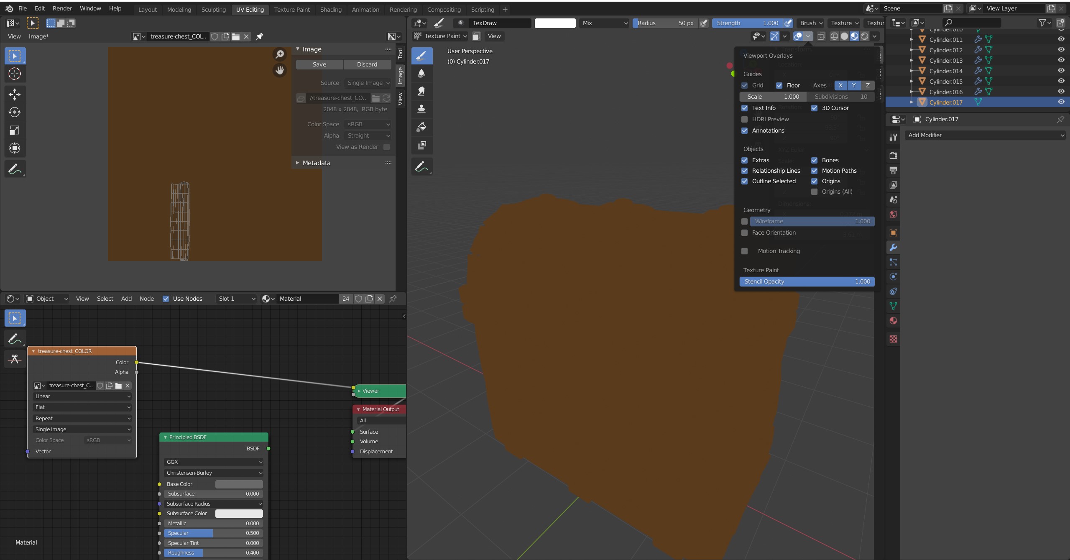Image resolution: width=1070 pixels, height=560 pixels.
Task: Switch to the Texture Paint workspace tab
Action: click(x=292, y=9)
